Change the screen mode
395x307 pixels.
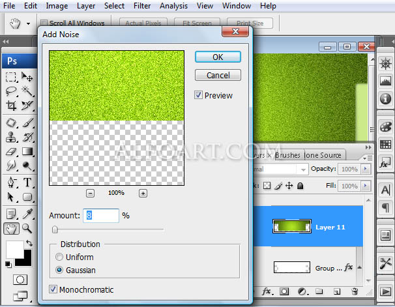click(x=20, y=296)
